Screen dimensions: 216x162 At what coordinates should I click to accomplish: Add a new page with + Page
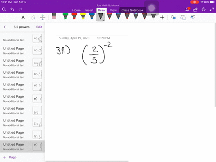[10, 157]
